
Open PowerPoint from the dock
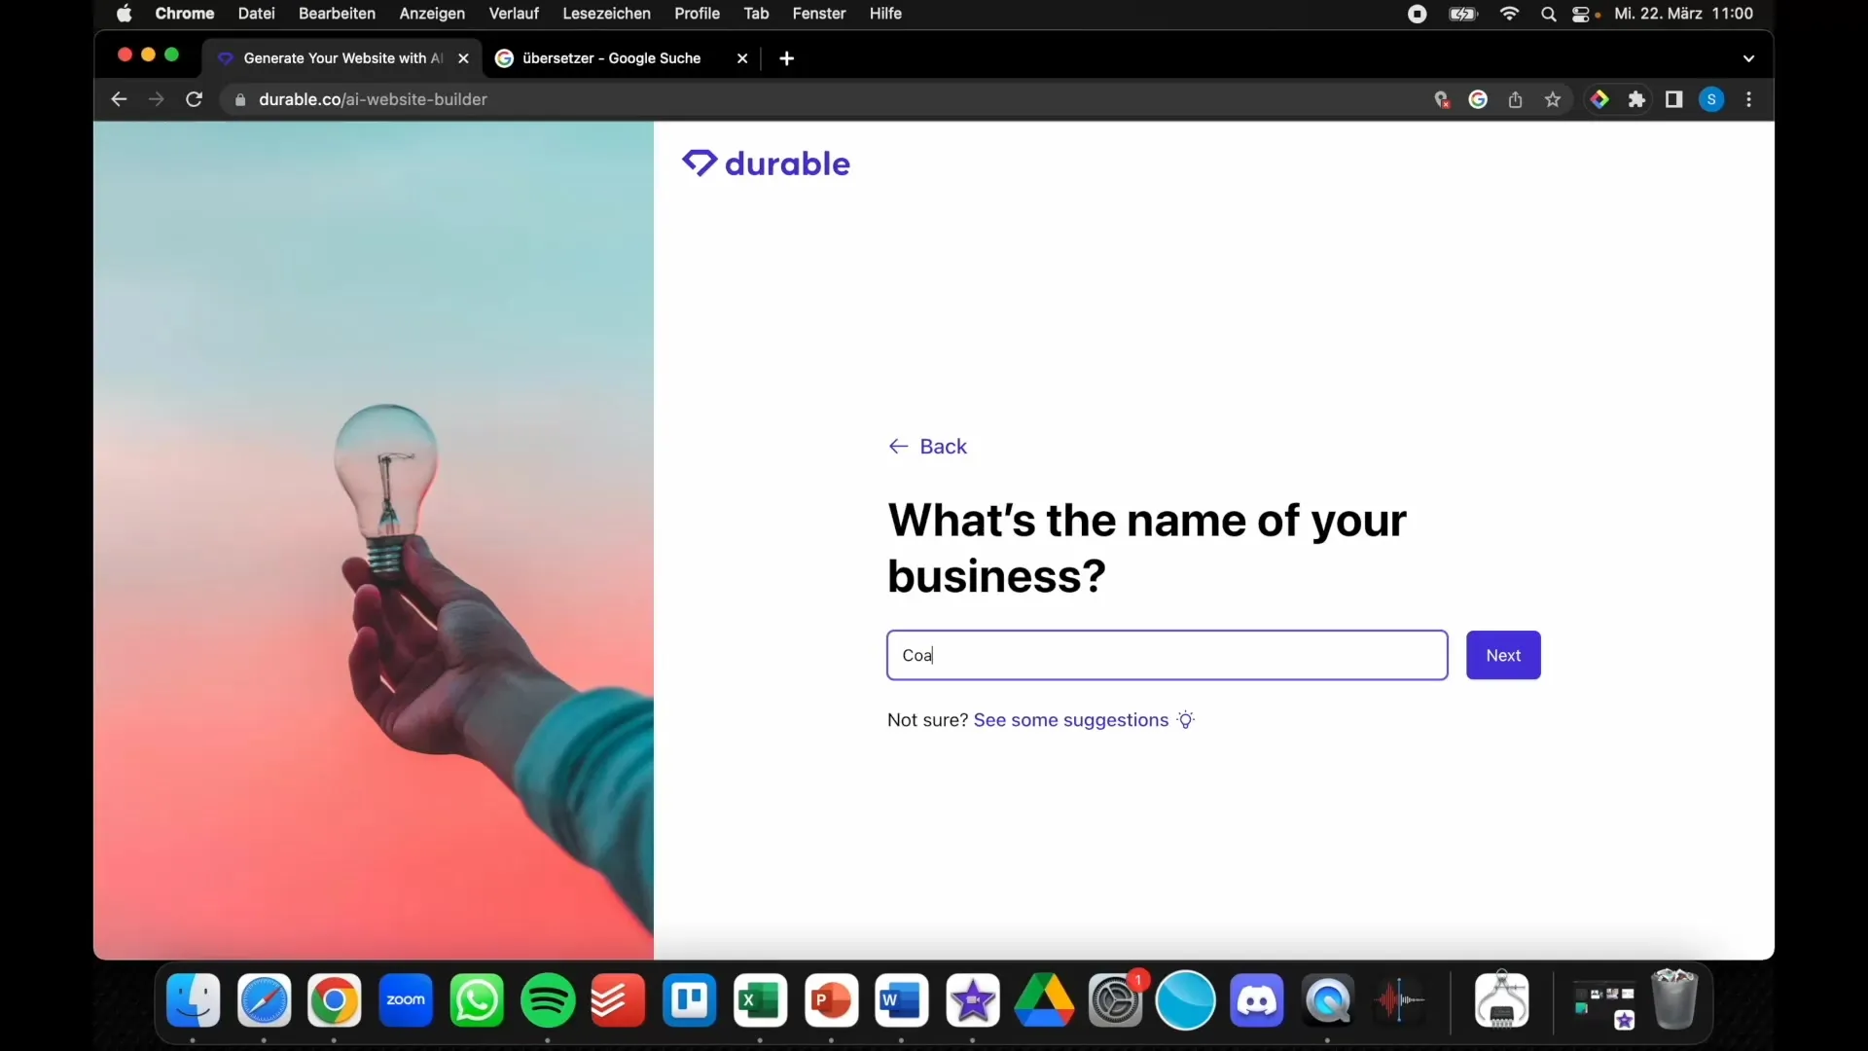(831, 1000)
